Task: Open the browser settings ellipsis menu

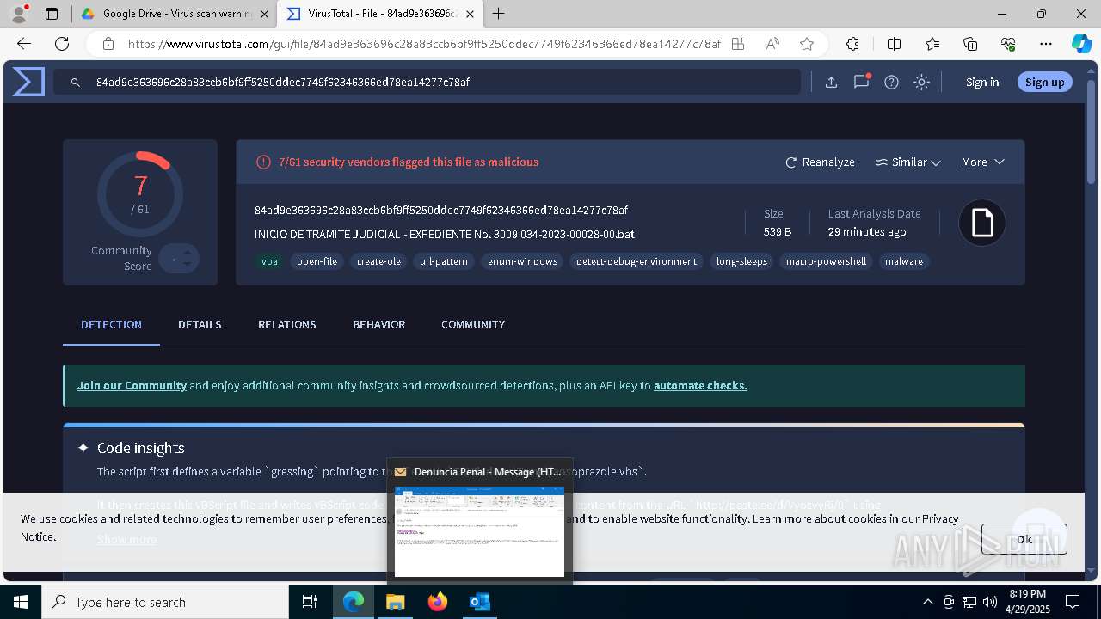Action: [x=1046, y=44]
